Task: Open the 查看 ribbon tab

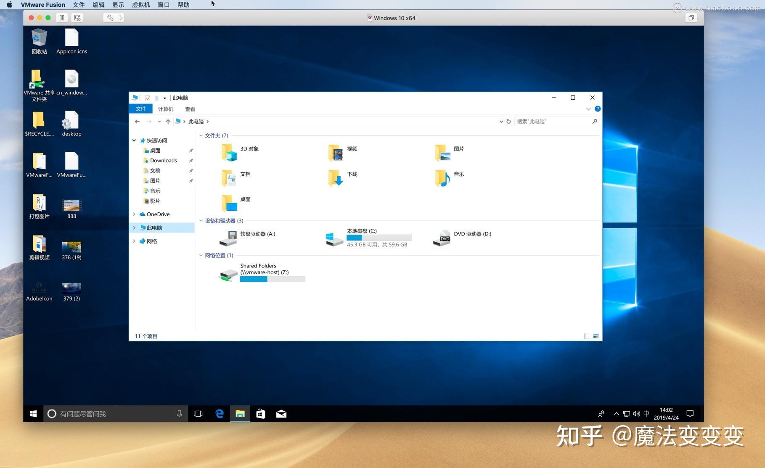Action: 190,109
